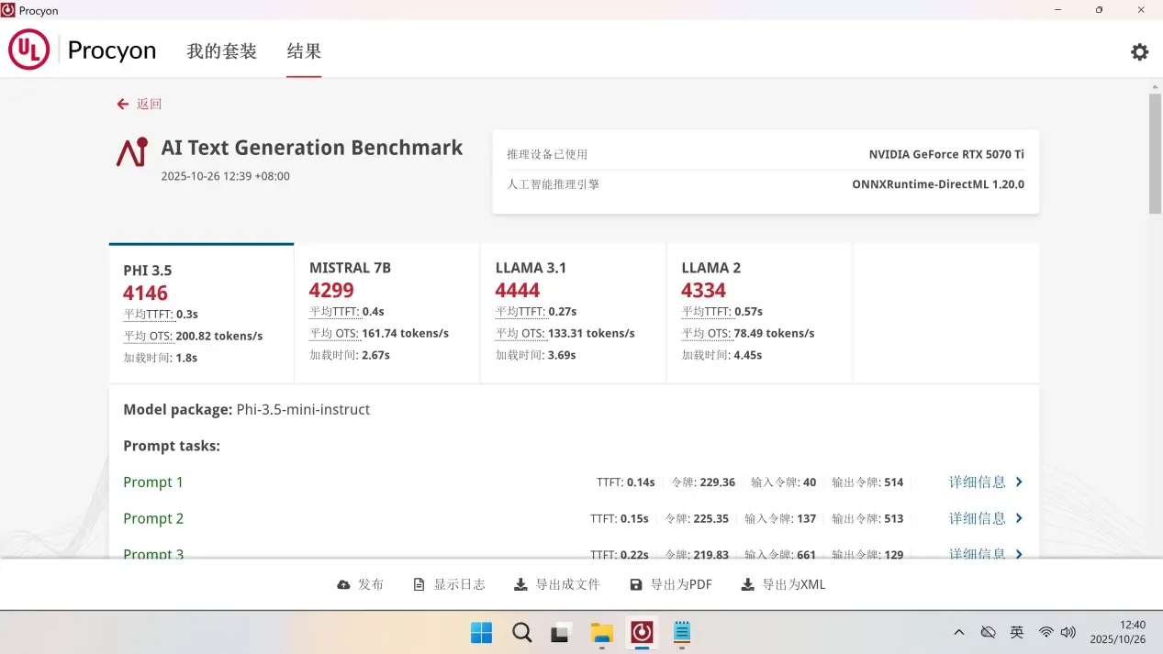Open the Notepad taskbar icon
Image resolution: width=1163 pixels, height=654 pixels.
click(682, 633)
